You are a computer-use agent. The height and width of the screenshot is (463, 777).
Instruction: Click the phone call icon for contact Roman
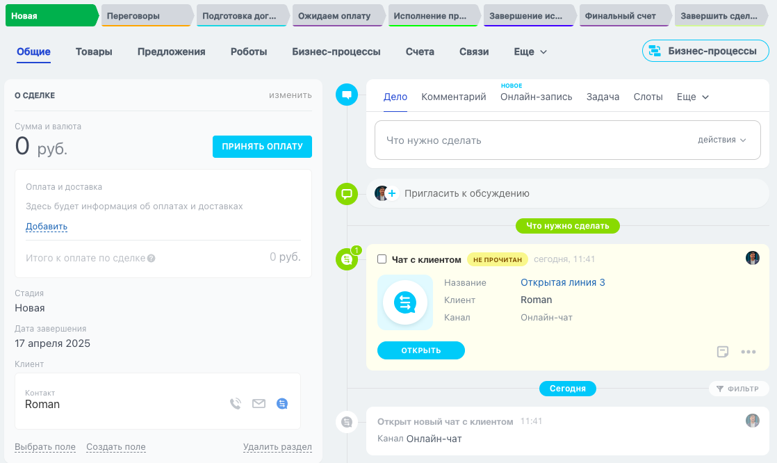pos(236,403)
